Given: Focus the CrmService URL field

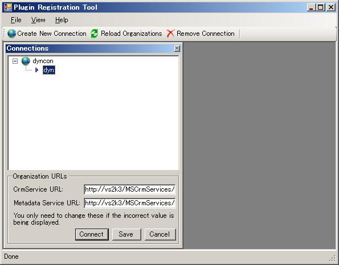Looking at the screenshot, I should coord(130,189).
